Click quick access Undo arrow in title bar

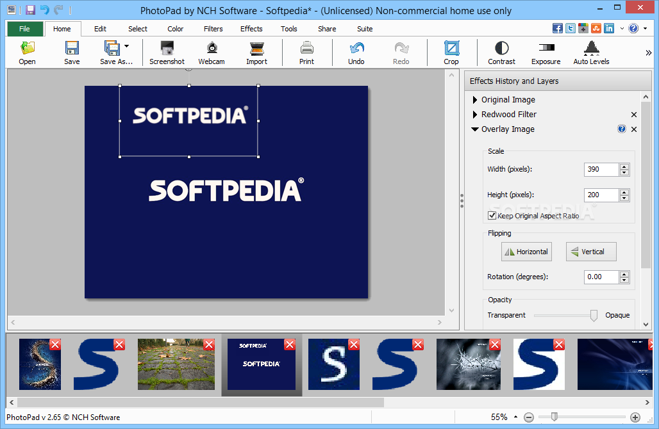[x=44, y=10]
